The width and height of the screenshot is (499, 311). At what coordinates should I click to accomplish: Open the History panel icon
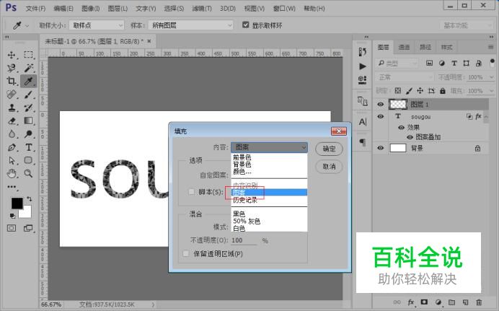pyautogui.click(x=363, y=51)
